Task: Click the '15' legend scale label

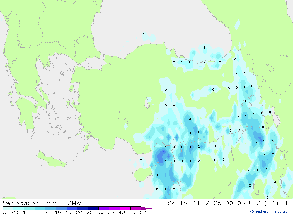Action: click(x=69, y=212)
